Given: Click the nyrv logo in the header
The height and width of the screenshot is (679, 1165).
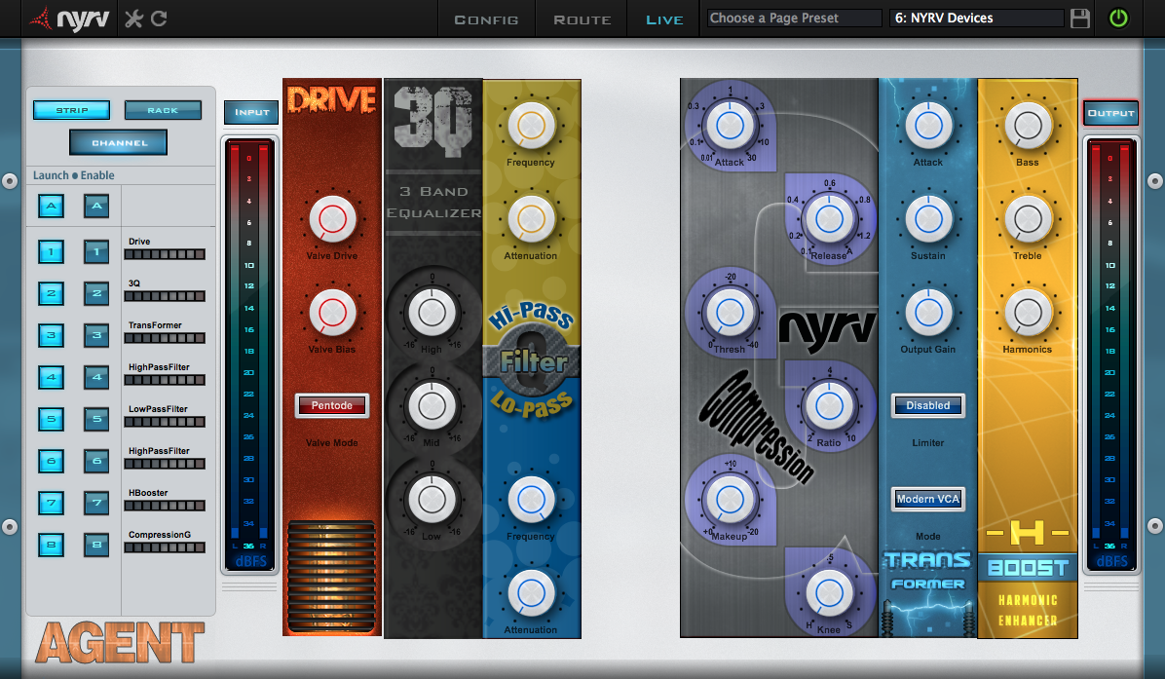Looking at the screenshot, I should point(69,19).
